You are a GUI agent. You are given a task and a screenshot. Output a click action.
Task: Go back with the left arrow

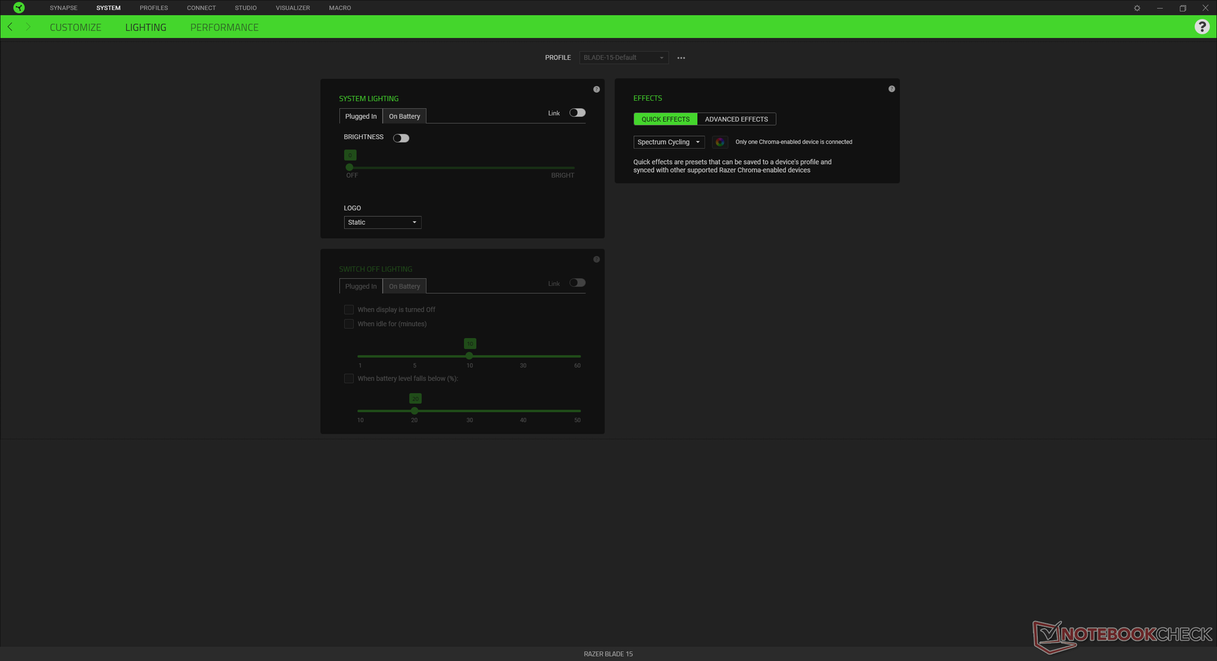pyautogui.click(x=10, y=27)
